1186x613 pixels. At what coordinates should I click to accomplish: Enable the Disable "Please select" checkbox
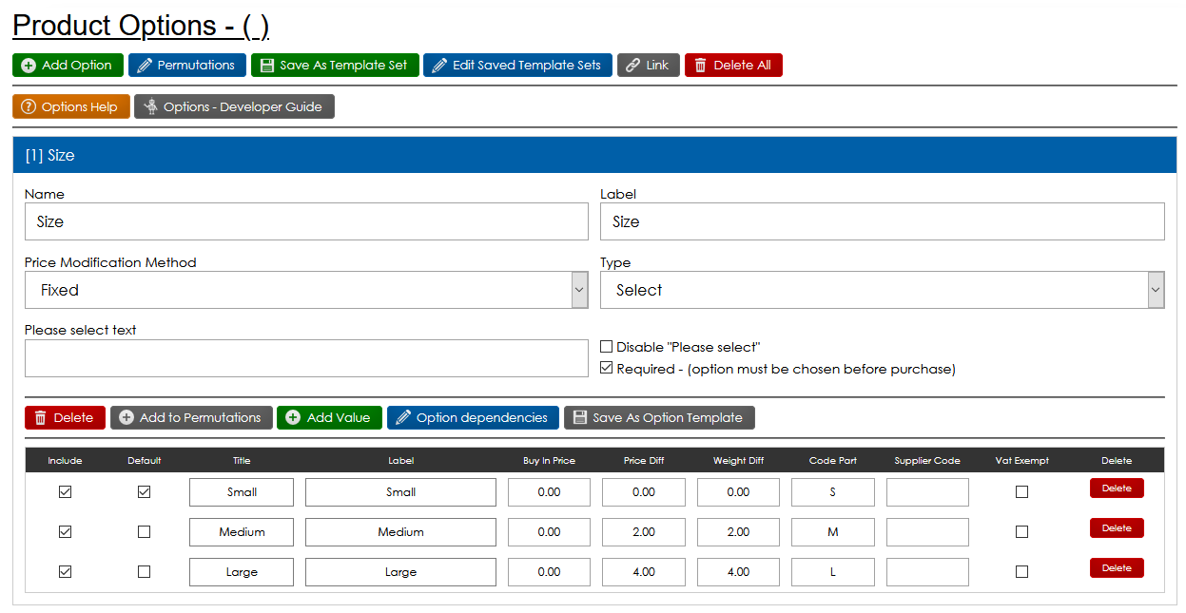tap(607, 348)
